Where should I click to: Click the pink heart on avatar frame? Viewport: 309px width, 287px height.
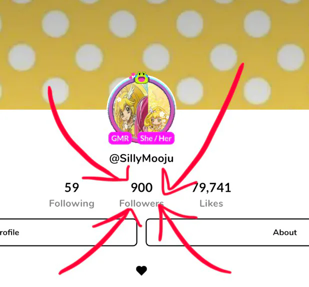[x=132, y=76]
